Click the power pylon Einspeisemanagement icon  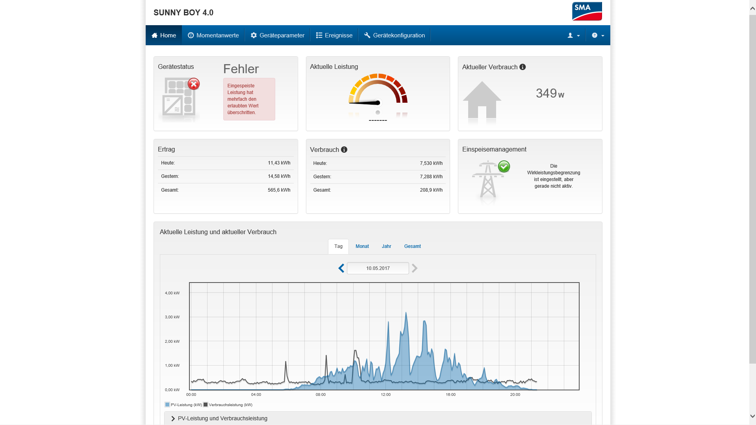coord(488,180)
